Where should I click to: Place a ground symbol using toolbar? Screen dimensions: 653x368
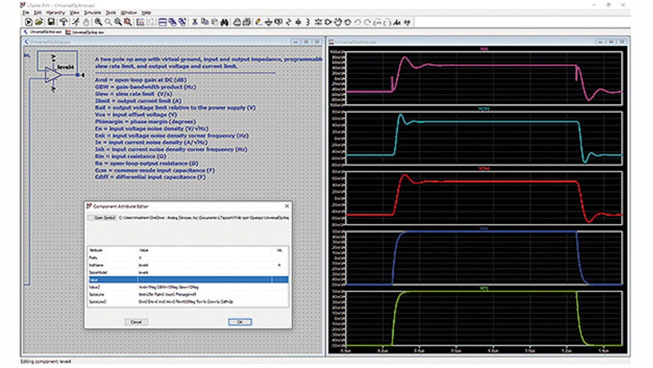pyautogui.click(x=268, y=22)
